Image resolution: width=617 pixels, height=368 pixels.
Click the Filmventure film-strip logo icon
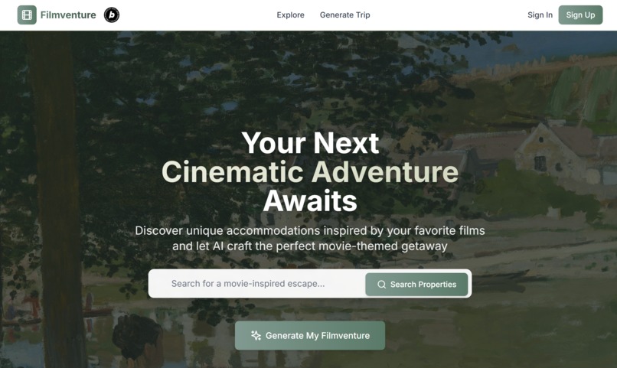click(27, 15)
